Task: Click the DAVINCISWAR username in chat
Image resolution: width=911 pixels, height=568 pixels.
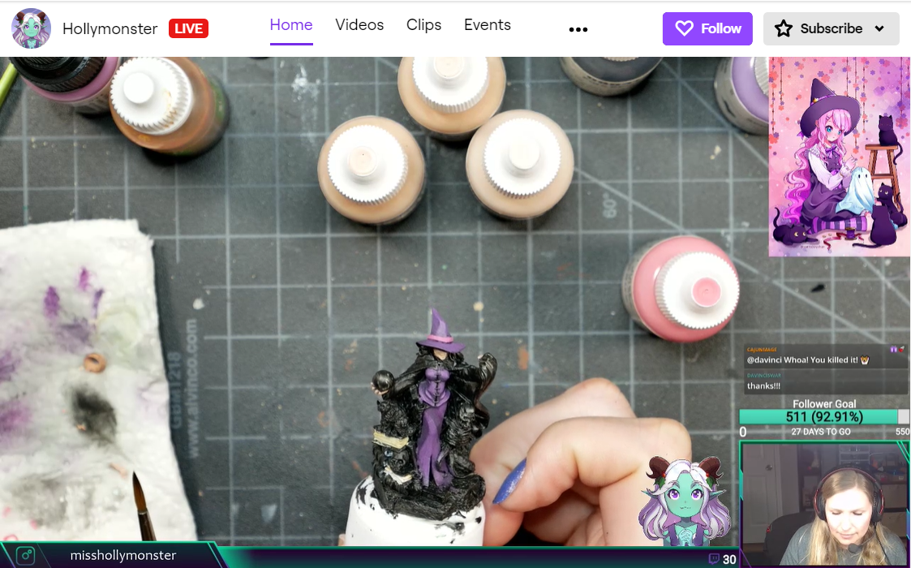Action: click(764, 375)
